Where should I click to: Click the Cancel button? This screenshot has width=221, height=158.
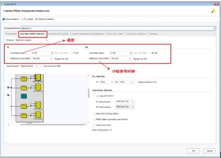209,151
